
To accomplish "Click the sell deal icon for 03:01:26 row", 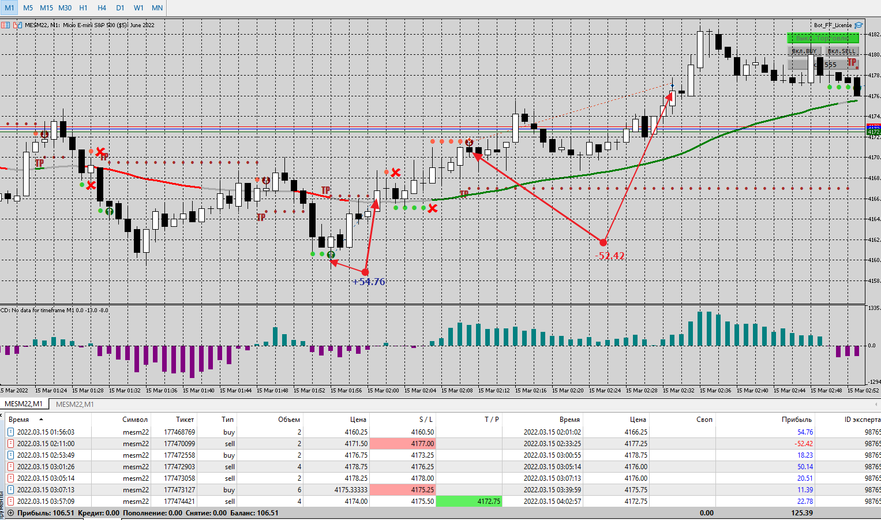I will 10,467.
